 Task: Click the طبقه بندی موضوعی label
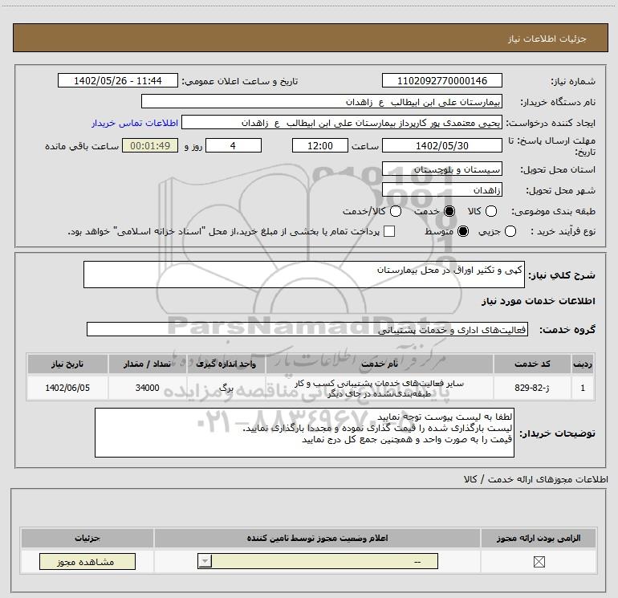click(x=553, y=211)
